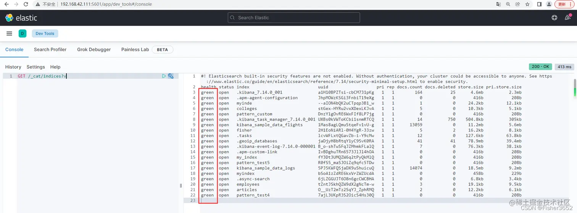The width and height of the screenshot is (577, 213).
Task: Click the zoom magnifier icon in the address bar
Action: tap(508, 4)
